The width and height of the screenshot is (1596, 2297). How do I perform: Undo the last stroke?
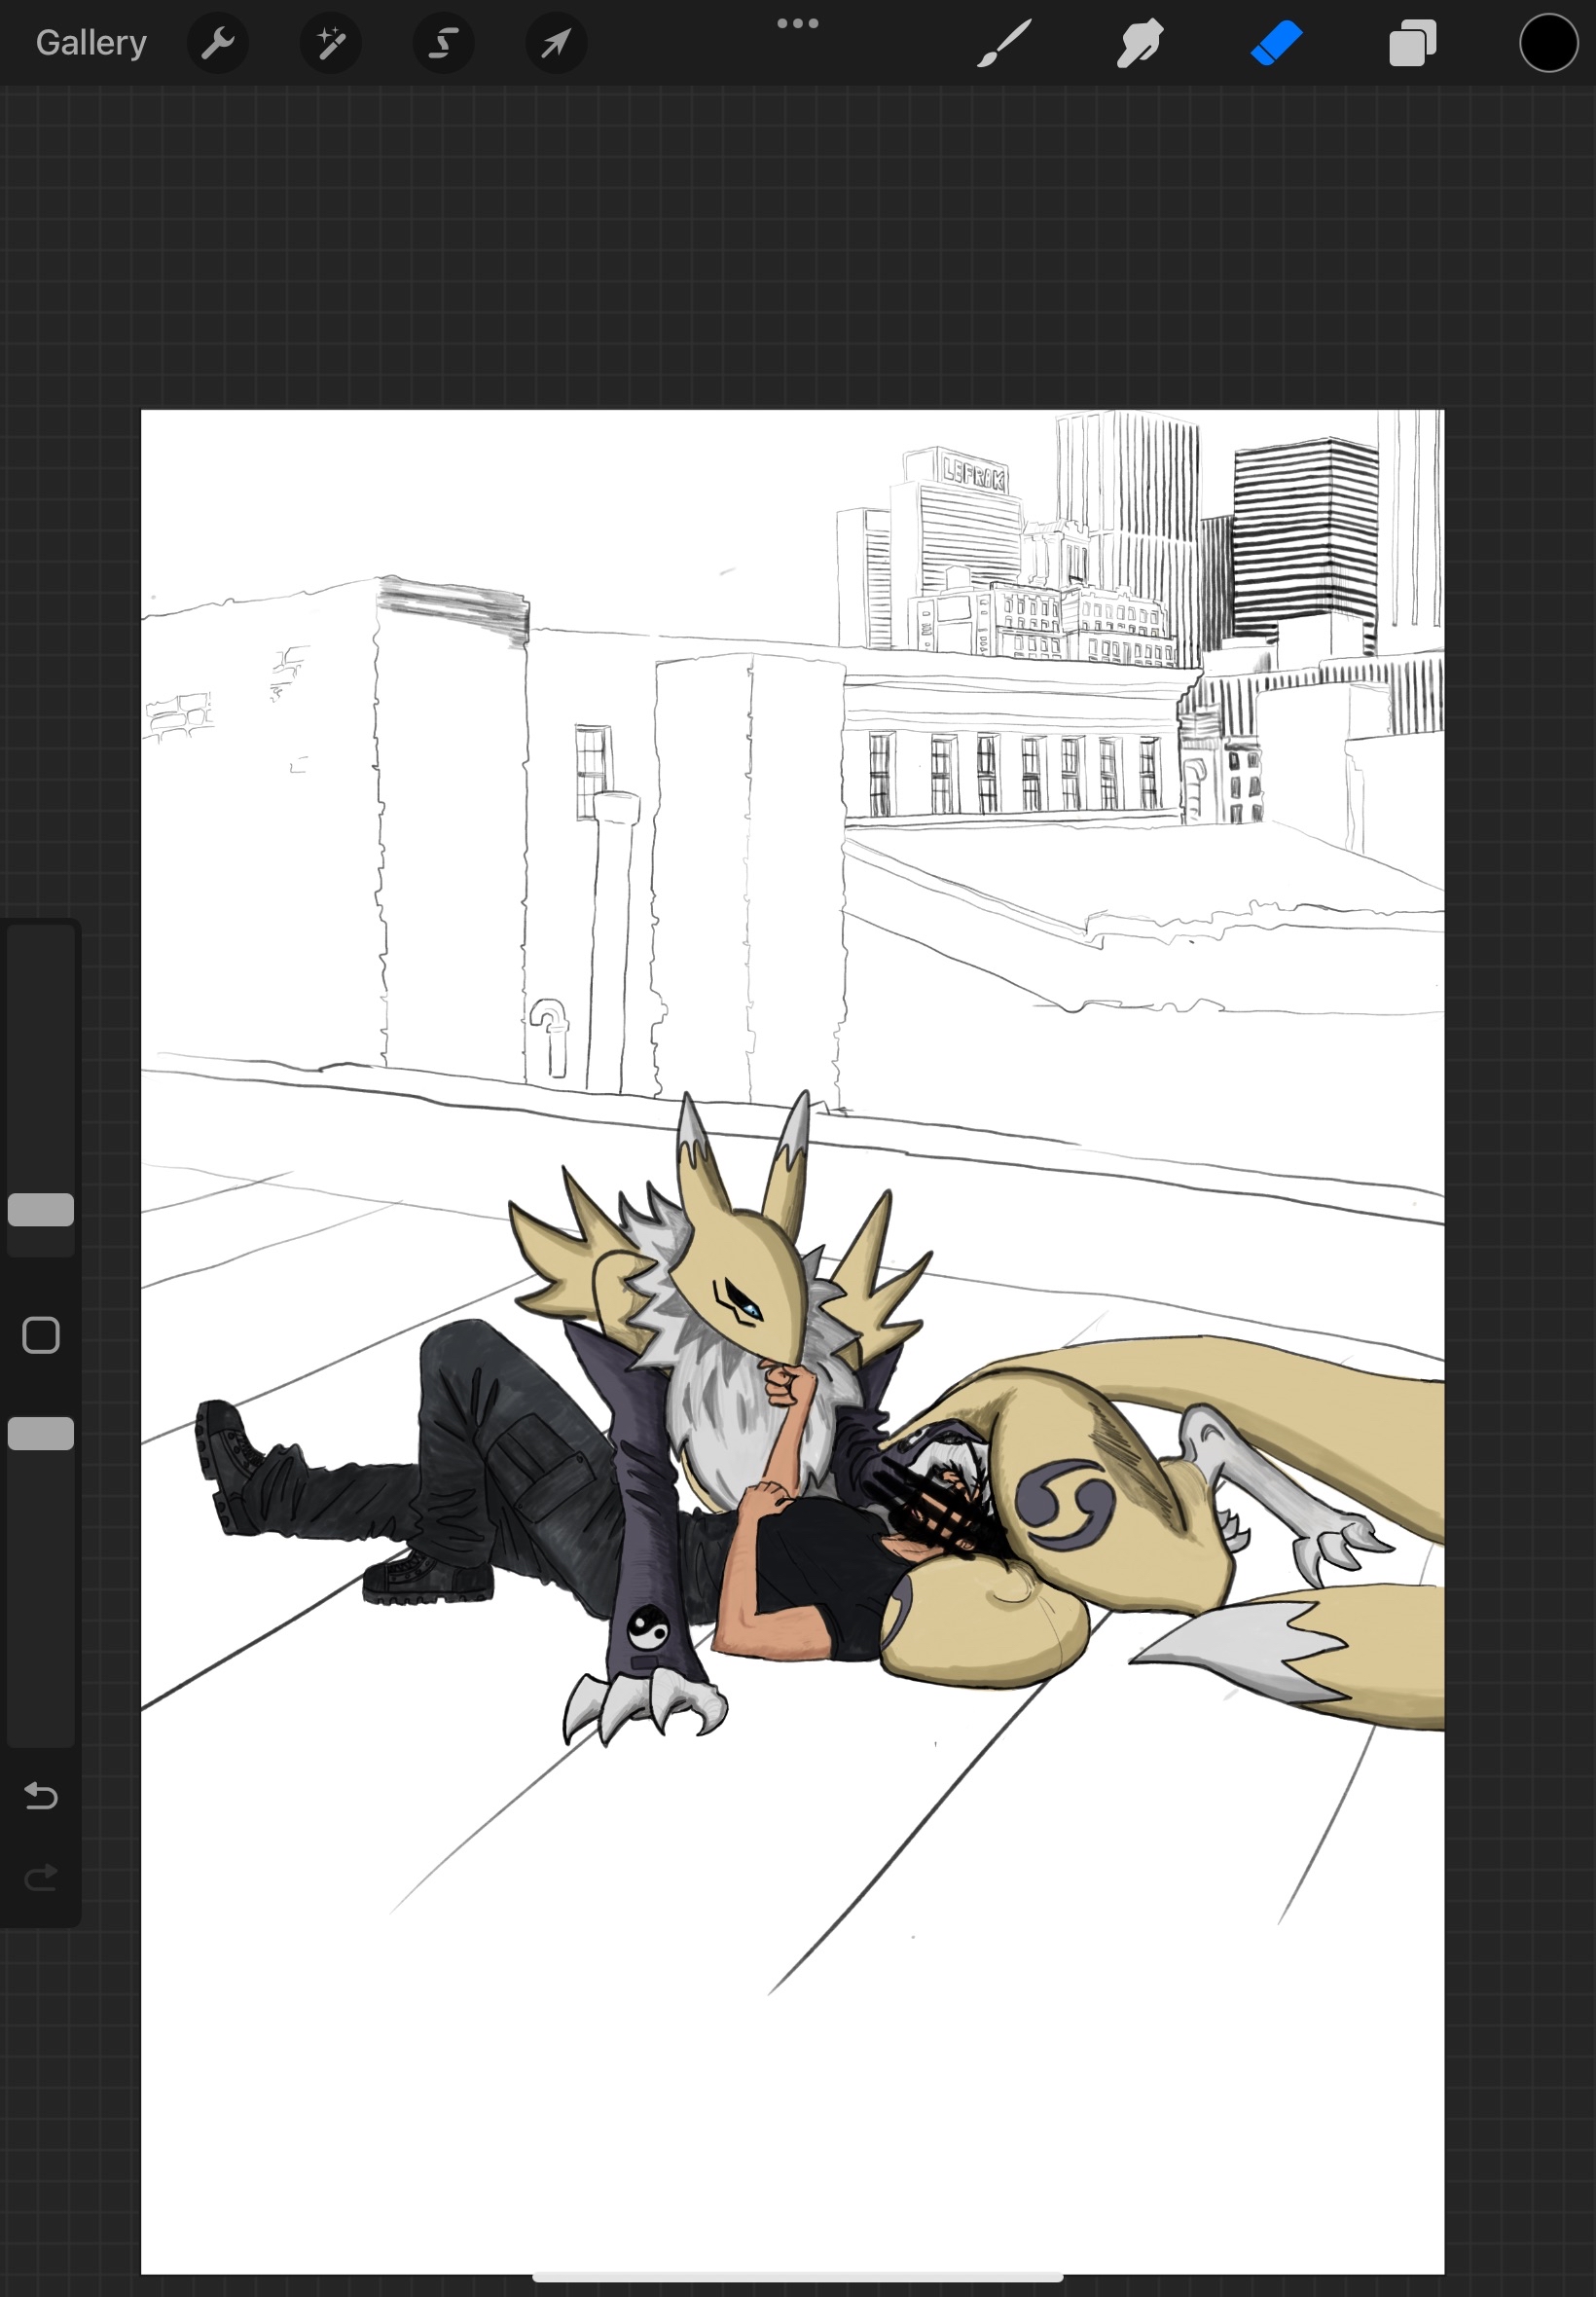41,1797
